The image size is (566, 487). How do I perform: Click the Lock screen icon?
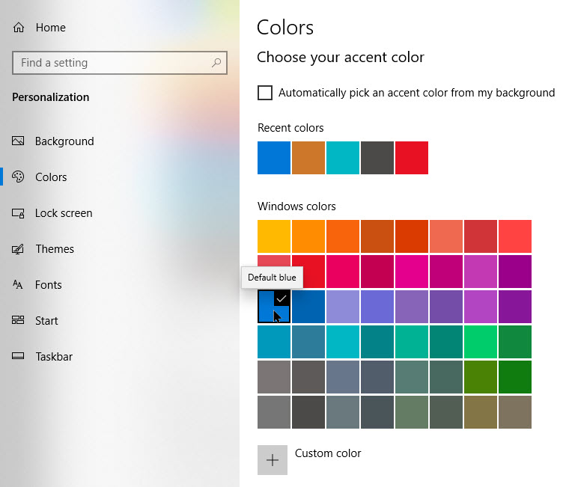pyautogui.click(x=19, y=213)
